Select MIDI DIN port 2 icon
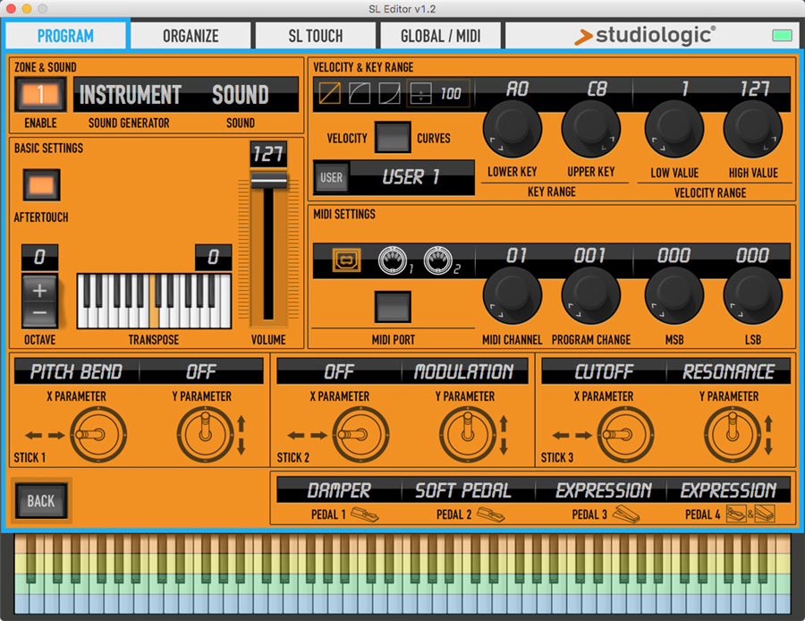The width and height of the screenshot is (805, 621). coord(437,259)
